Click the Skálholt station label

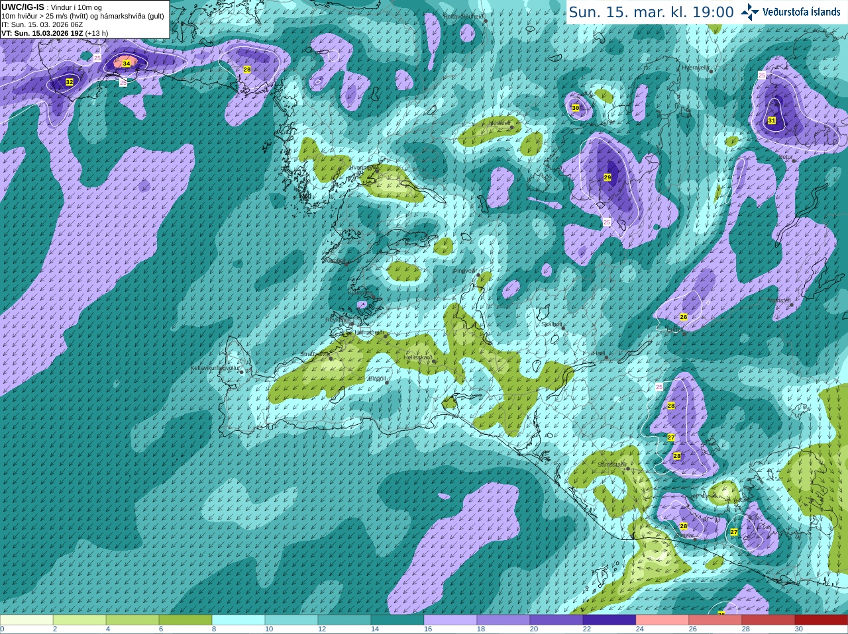(552, 324)
